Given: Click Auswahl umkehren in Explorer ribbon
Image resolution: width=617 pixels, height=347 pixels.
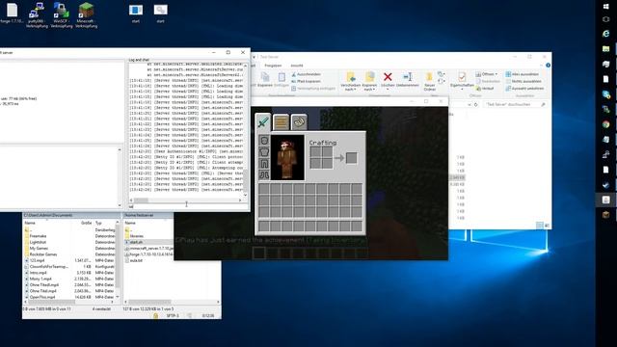Looking at the screenshot, I should [x=524, y=89].
